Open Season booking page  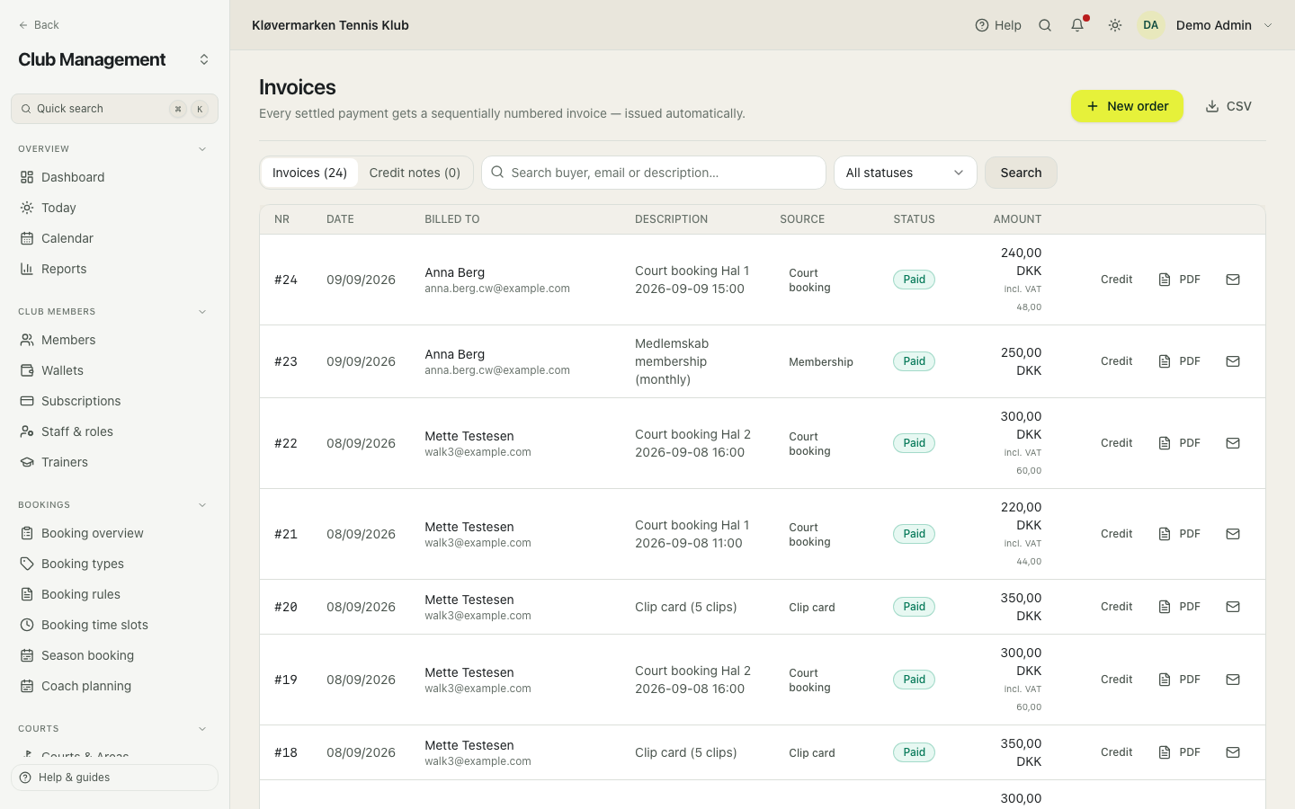(114, 655)
